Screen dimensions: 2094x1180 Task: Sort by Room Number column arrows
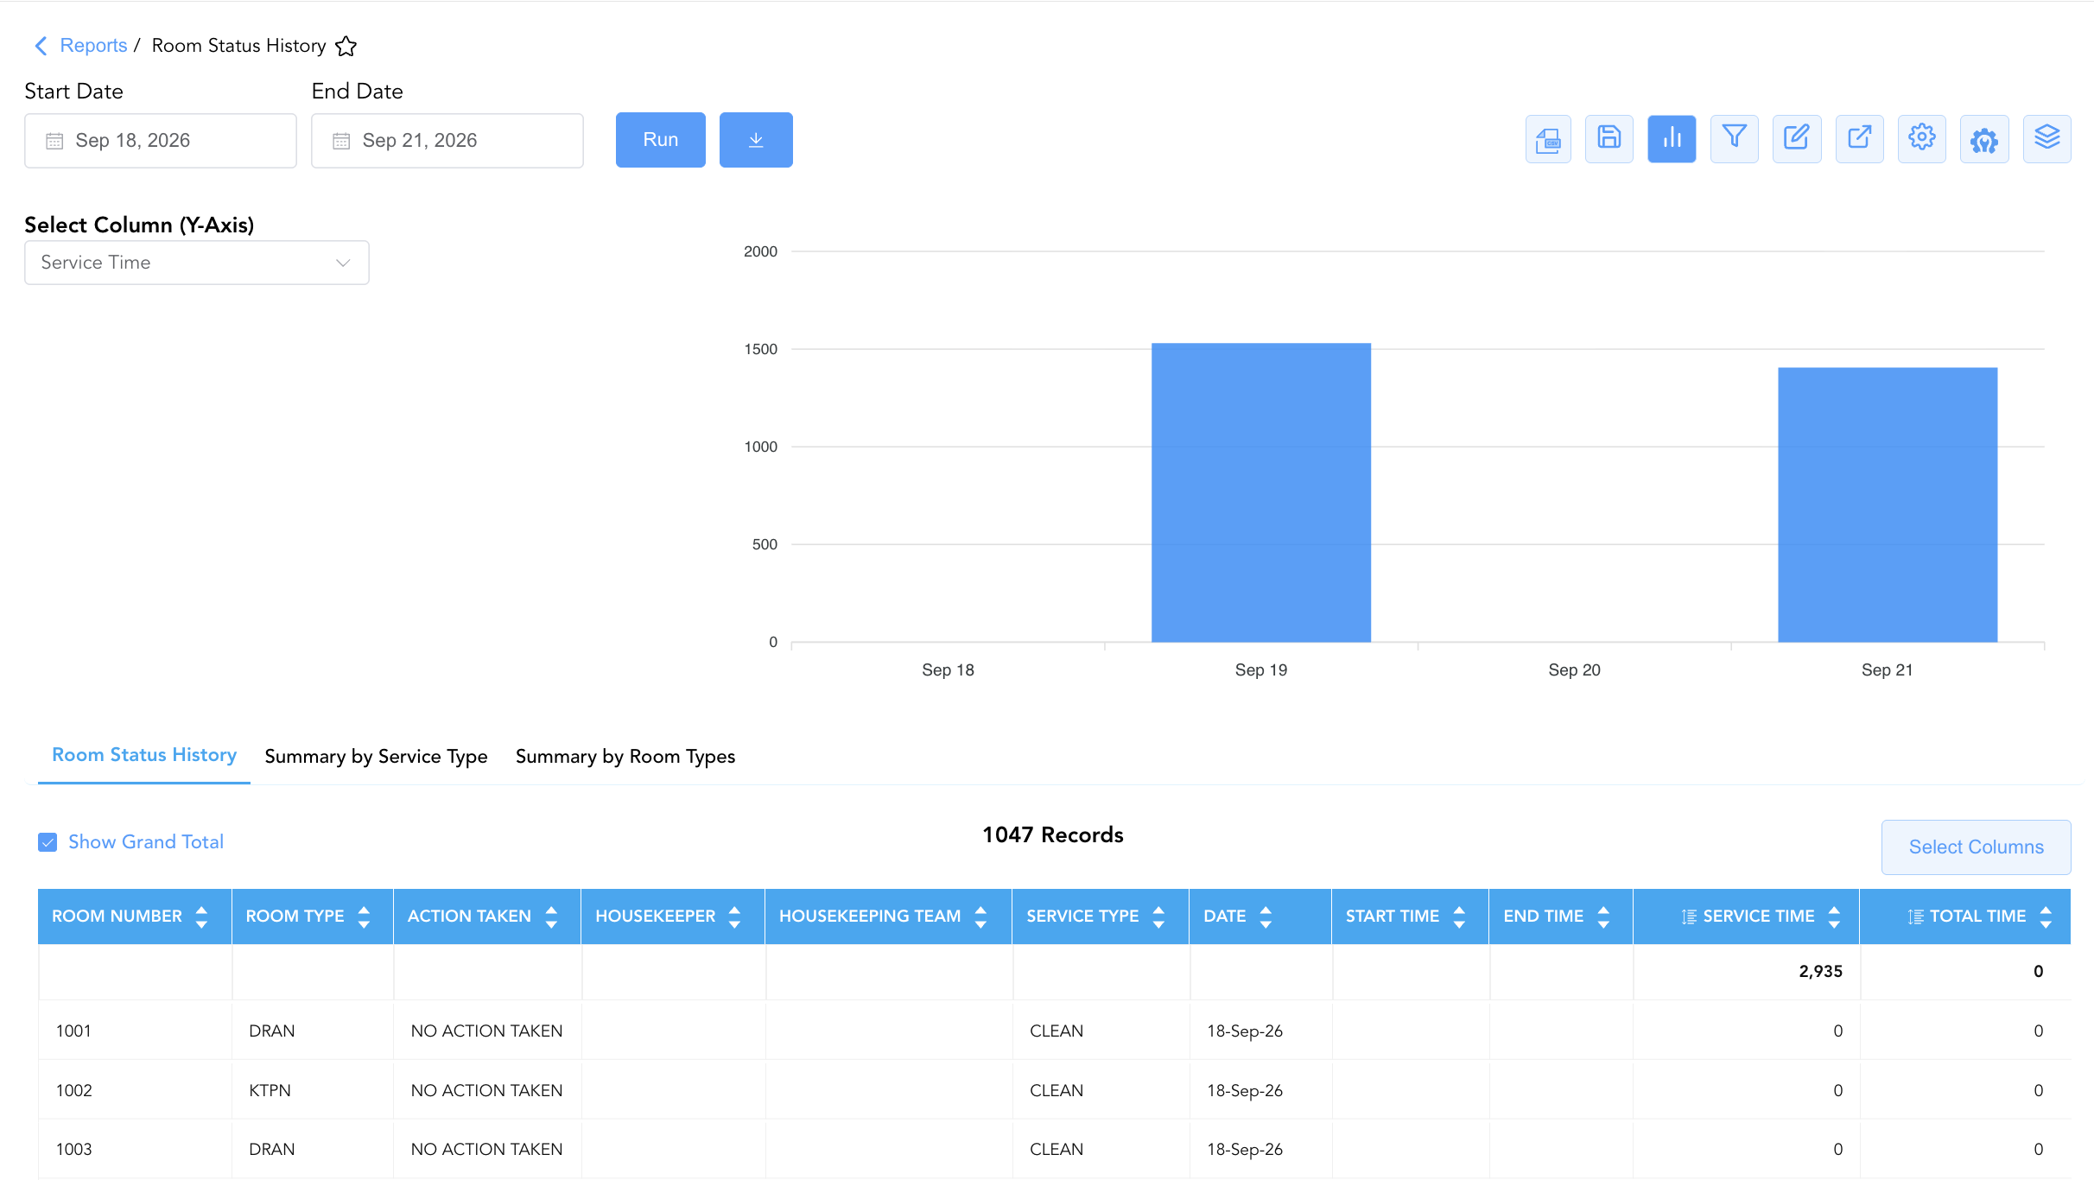(x=201, y=917)
